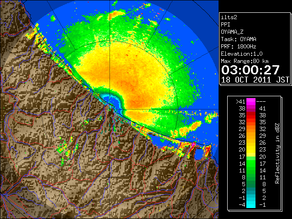Click the '>41' legend value
The height and width of the screenshot is (219, 292).
point(240,102)
